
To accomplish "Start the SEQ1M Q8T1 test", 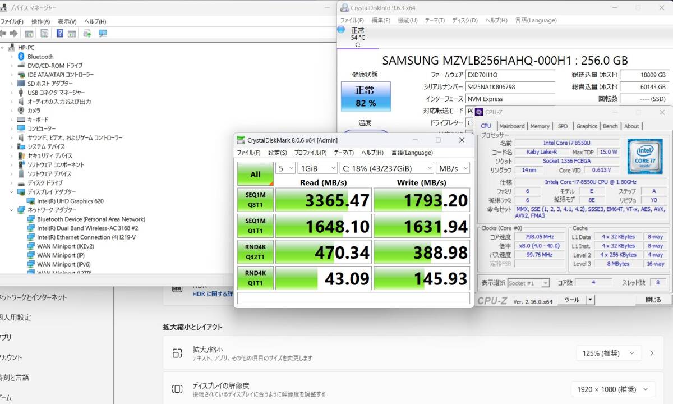I will coord(255,200).
